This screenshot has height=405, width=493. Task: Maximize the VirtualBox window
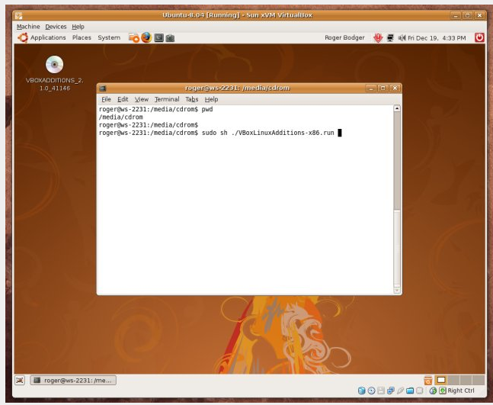[x=467, y=15]
